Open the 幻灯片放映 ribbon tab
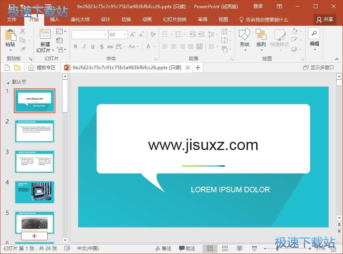 (x=175, y=20)
